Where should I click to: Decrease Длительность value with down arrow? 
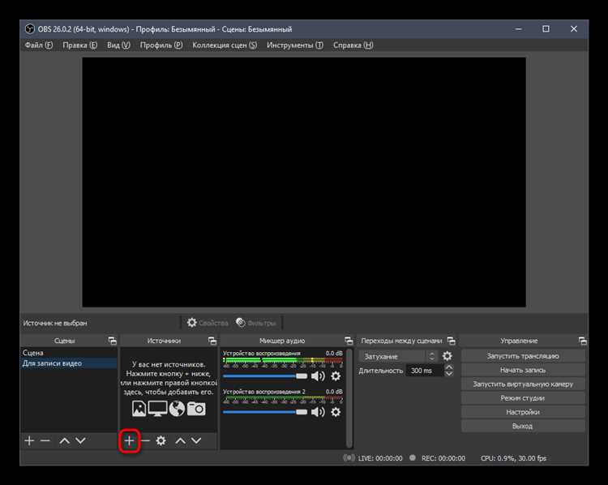[448, 374]
